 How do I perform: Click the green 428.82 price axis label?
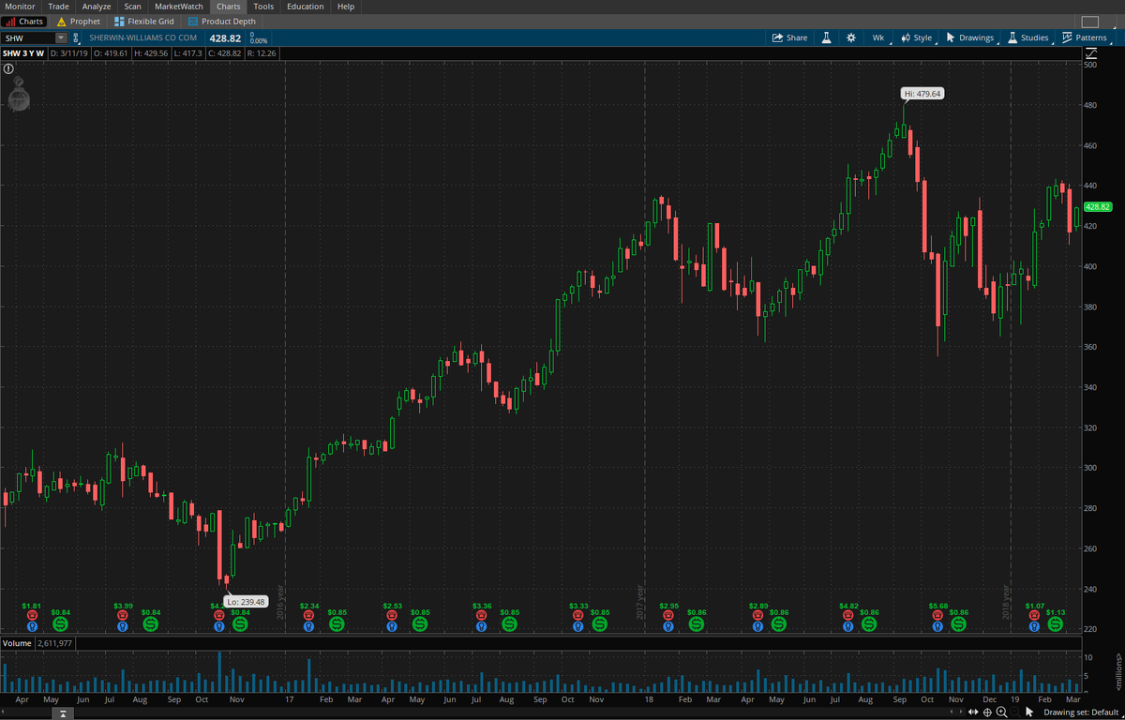(1097, 206)
